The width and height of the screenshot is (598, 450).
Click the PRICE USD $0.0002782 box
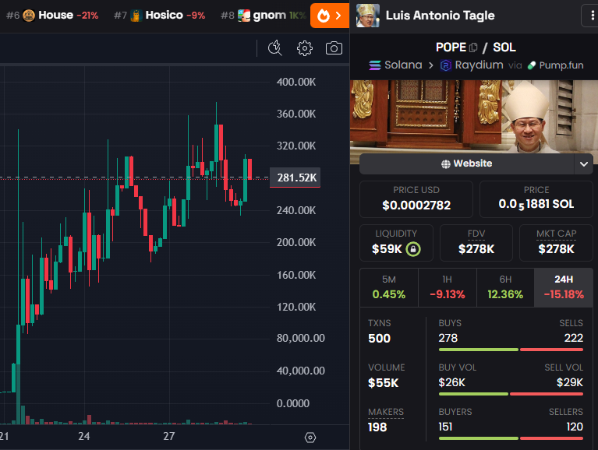tap(416, 199)
